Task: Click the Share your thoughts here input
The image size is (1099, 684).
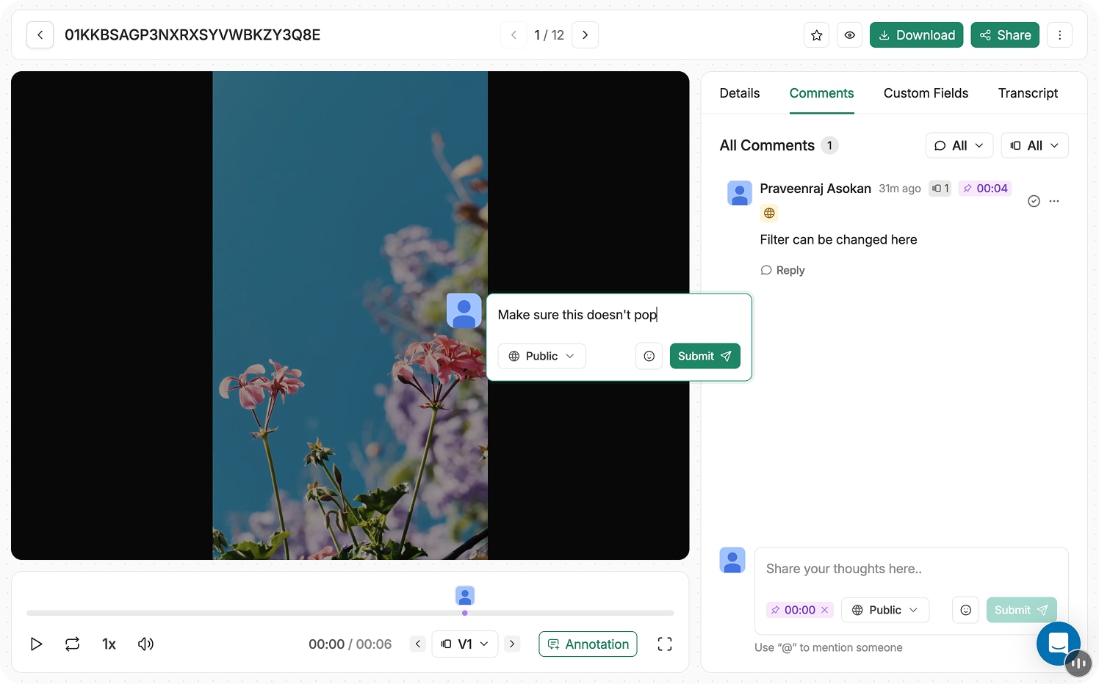Action: [911, 569]
